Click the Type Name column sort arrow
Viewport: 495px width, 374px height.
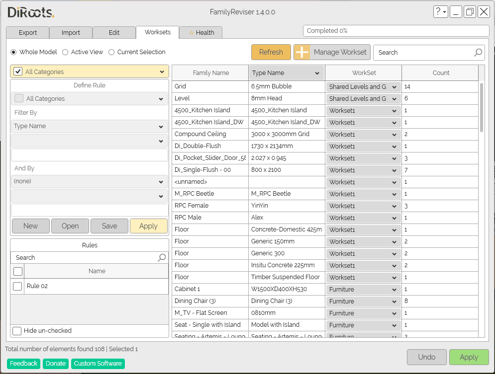pos(317,73)
